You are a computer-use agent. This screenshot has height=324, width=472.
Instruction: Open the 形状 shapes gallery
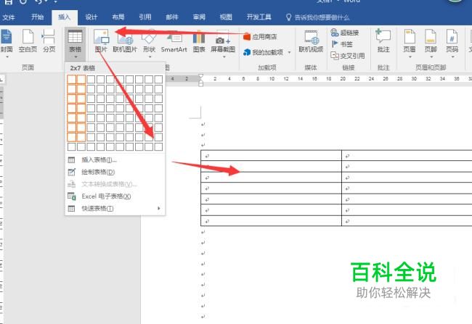150,43
